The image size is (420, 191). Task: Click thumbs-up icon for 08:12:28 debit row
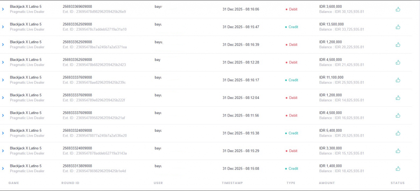pyautogui.click(x=397, y=62)
